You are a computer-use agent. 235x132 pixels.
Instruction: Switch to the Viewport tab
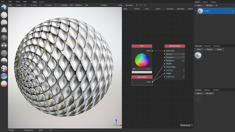pyautogui.click(x=216, y=90)
